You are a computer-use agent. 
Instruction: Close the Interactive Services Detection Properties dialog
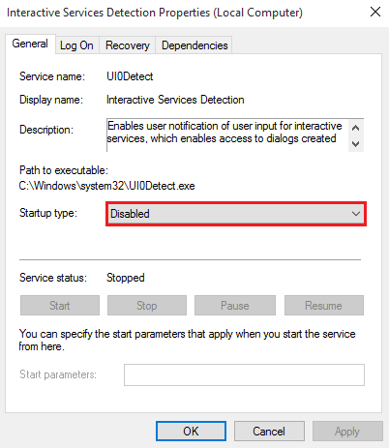point(375,13)
